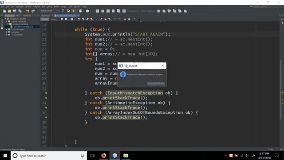Minimize the Projects panel
The image size is (284, 160).
tap(38, 16)
